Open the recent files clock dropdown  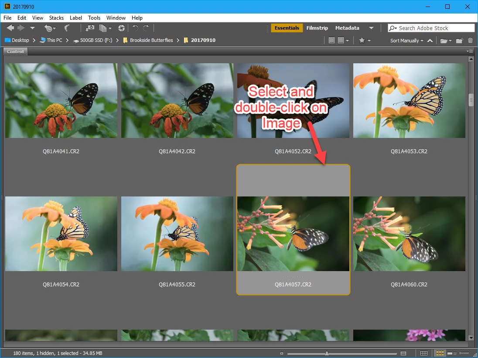pos(50,28)
